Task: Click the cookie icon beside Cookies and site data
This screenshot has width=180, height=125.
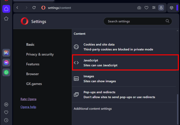Action: point(76,47)
